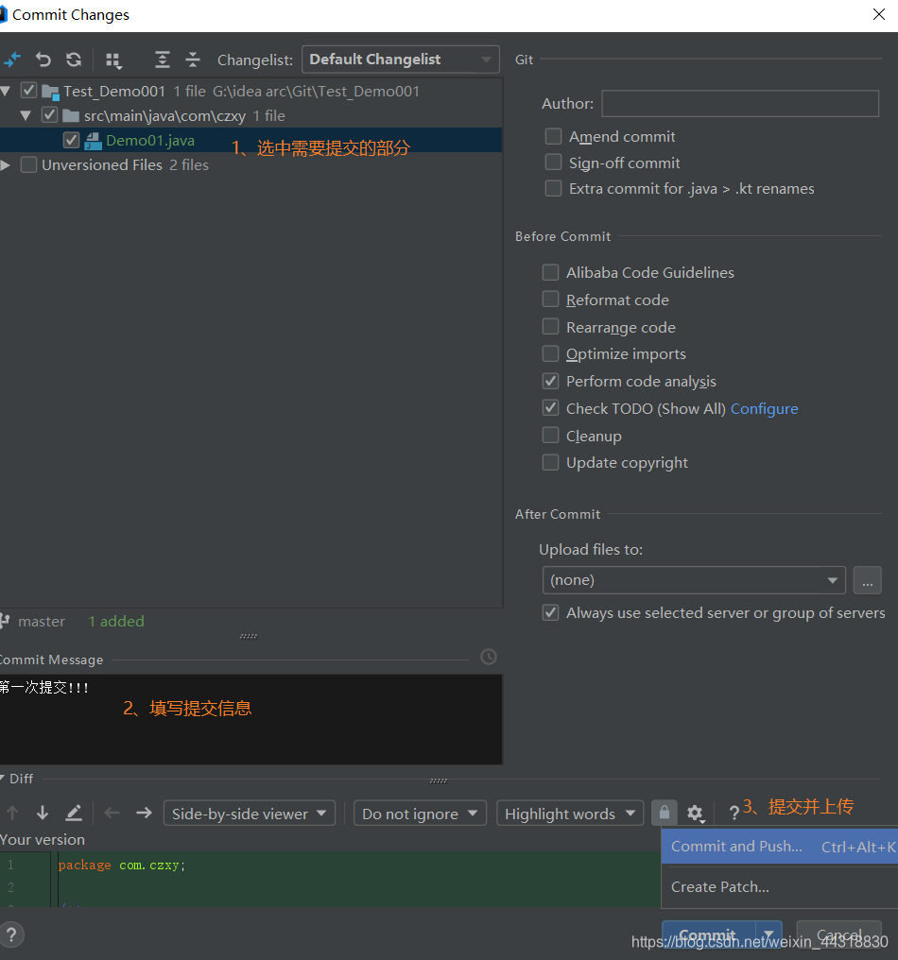
Task: Click the compare next file right arrow
Action: [144, 813]
